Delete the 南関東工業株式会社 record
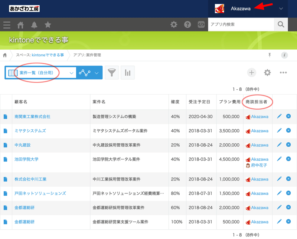297x239 pixels. 288,116
